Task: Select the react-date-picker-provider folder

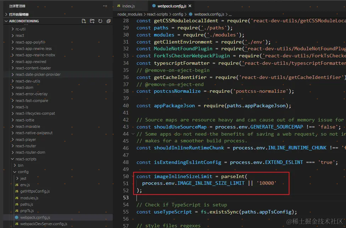Action: (38, 74)
